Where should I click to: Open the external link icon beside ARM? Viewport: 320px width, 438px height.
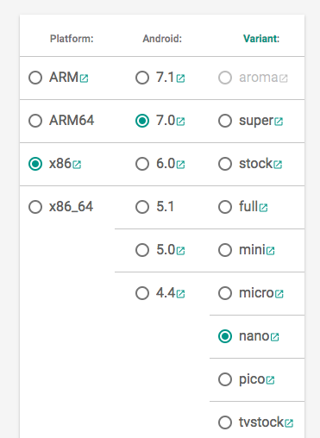tap(85, 78)
